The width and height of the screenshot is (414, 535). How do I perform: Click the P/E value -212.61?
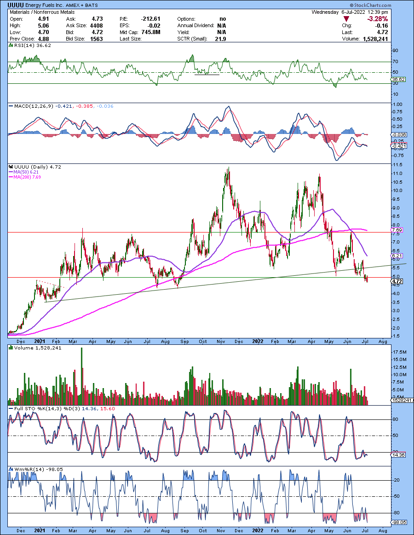pos(150,19)
